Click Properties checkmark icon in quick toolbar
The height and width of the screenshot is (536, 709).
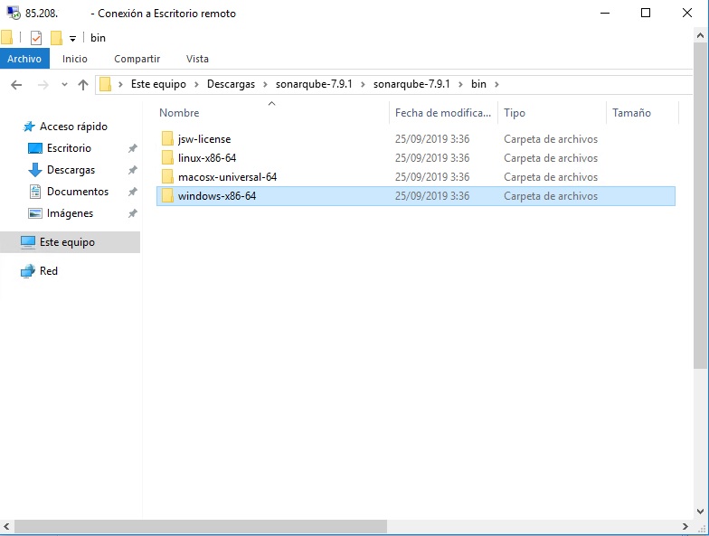[36, 38]
